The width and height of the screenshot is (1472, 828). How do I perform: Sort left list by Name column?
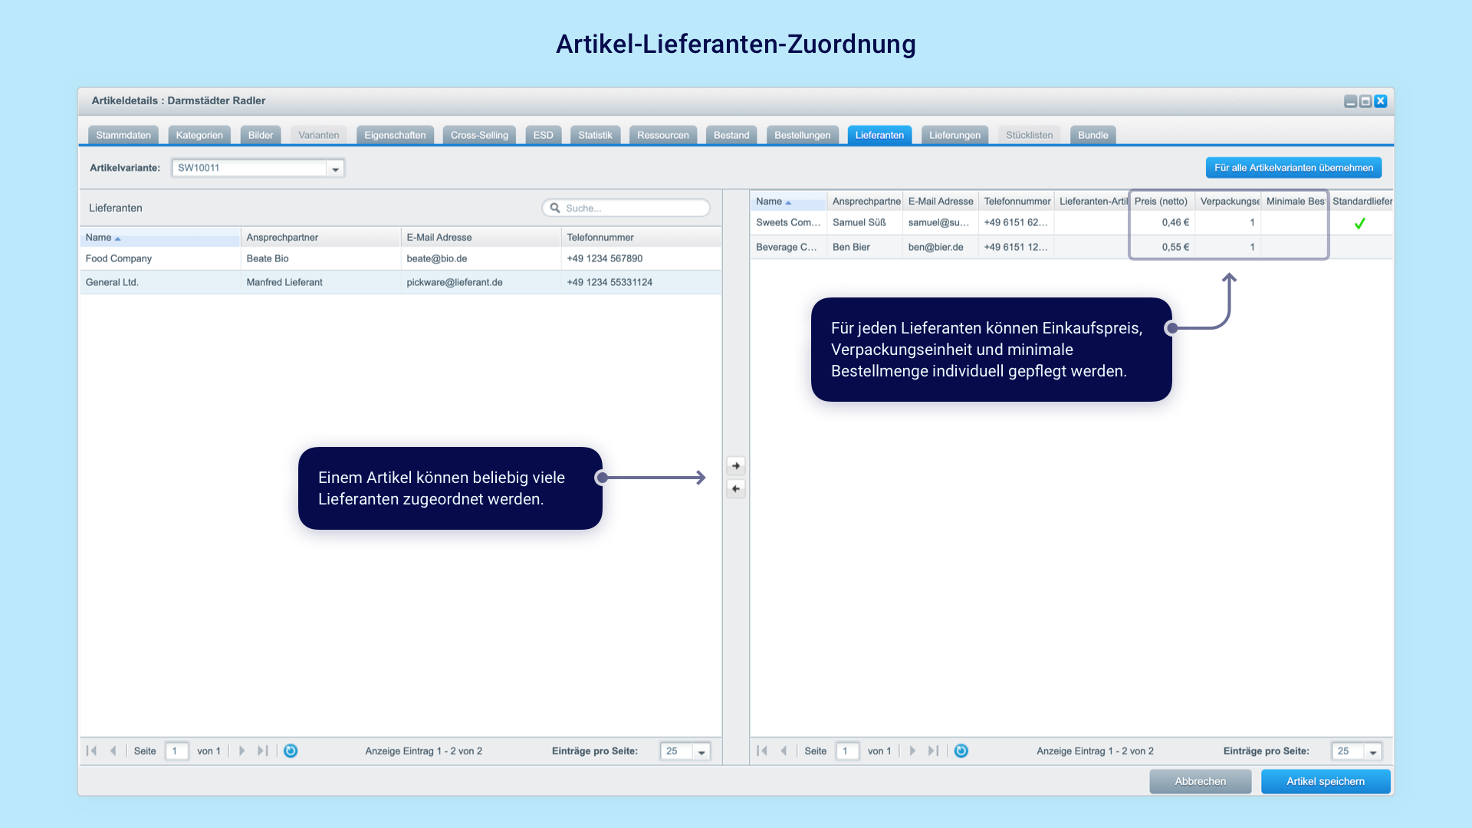tap(159, 238)
